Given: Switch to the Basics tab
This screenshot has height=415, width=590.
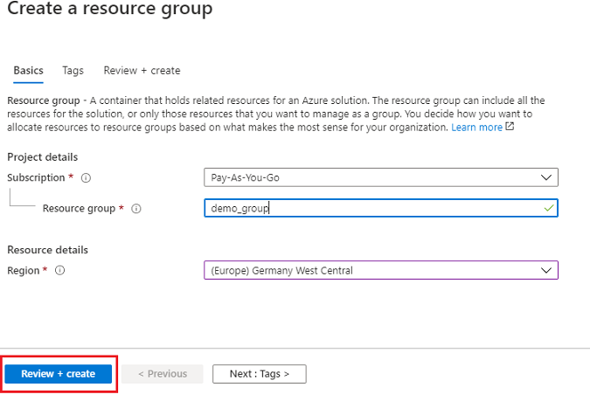Looking at the screenshot, I should (x=28, y=71).
